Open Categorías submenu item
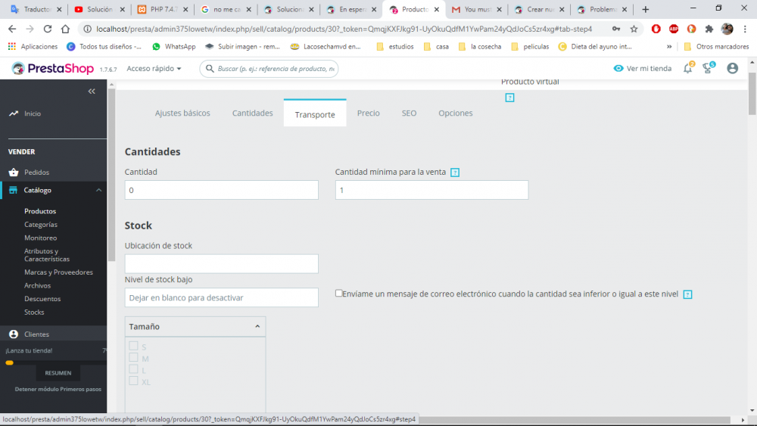Image resolution: width=757 pixels, height=426 pixels. (x=41, y=224)
